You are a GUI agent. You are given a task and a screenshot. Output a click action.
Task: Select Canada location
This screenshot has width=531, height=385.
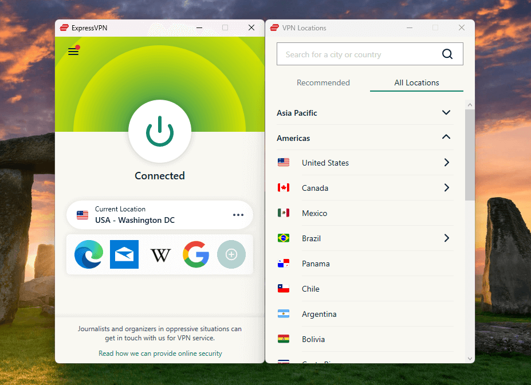click(x=365, y=188)
